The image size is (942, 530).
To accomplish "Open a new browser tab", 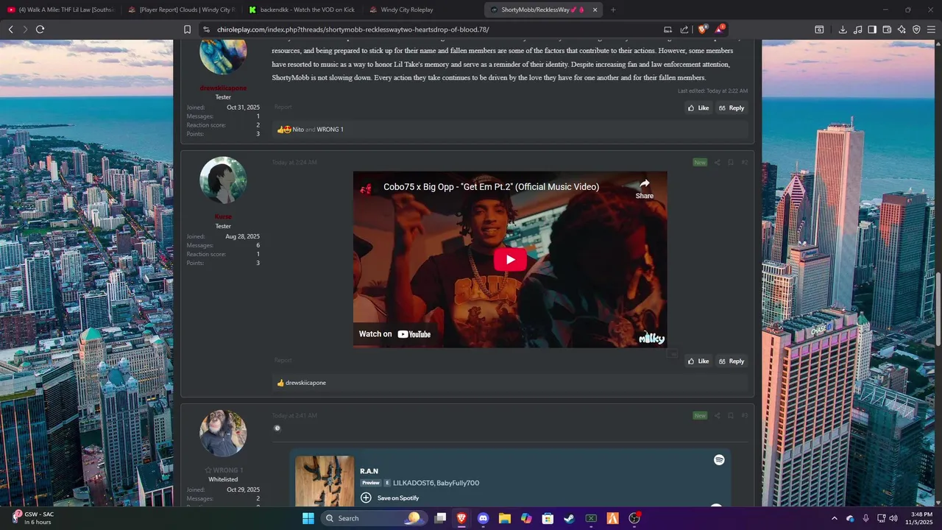I will 613,10.
